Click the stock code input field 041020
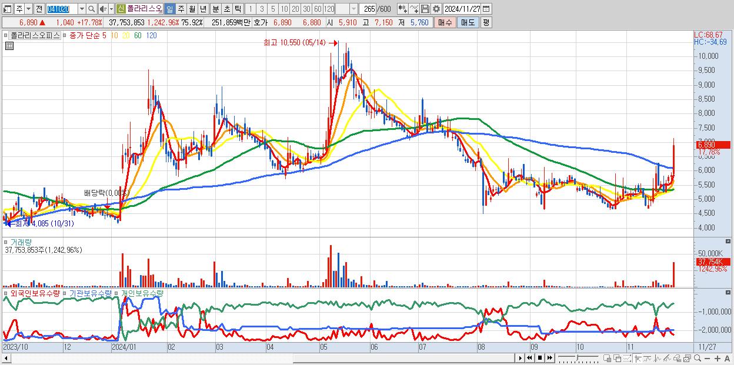Image resolution: width=734 pixels, height=365 pixels. [62, 9]
